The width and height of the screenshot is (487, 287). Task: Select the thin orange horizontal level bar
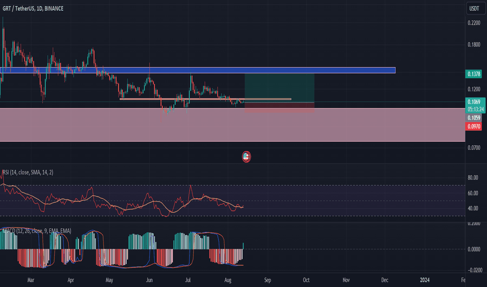click(205, 99)
